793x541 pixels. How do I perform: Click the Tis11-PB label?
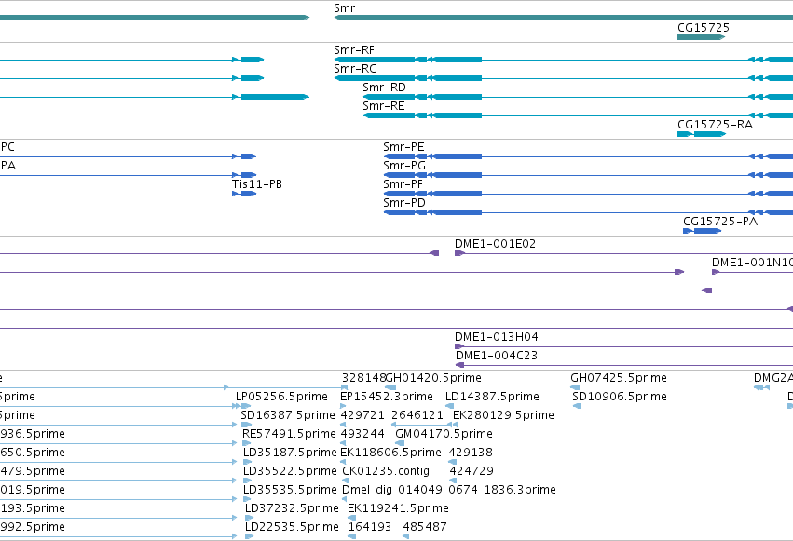tap(257, 184)
